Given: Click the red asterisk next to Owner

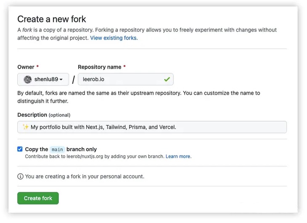Looking at the screenshot, I should pos(37,67).
